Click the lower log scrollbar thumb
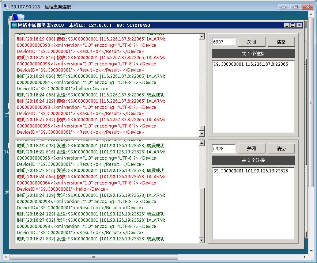This screenshot has width=317, height=263. click(201, 213)
